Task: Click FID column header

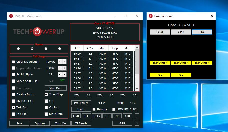Action: (x=77, y=48)
